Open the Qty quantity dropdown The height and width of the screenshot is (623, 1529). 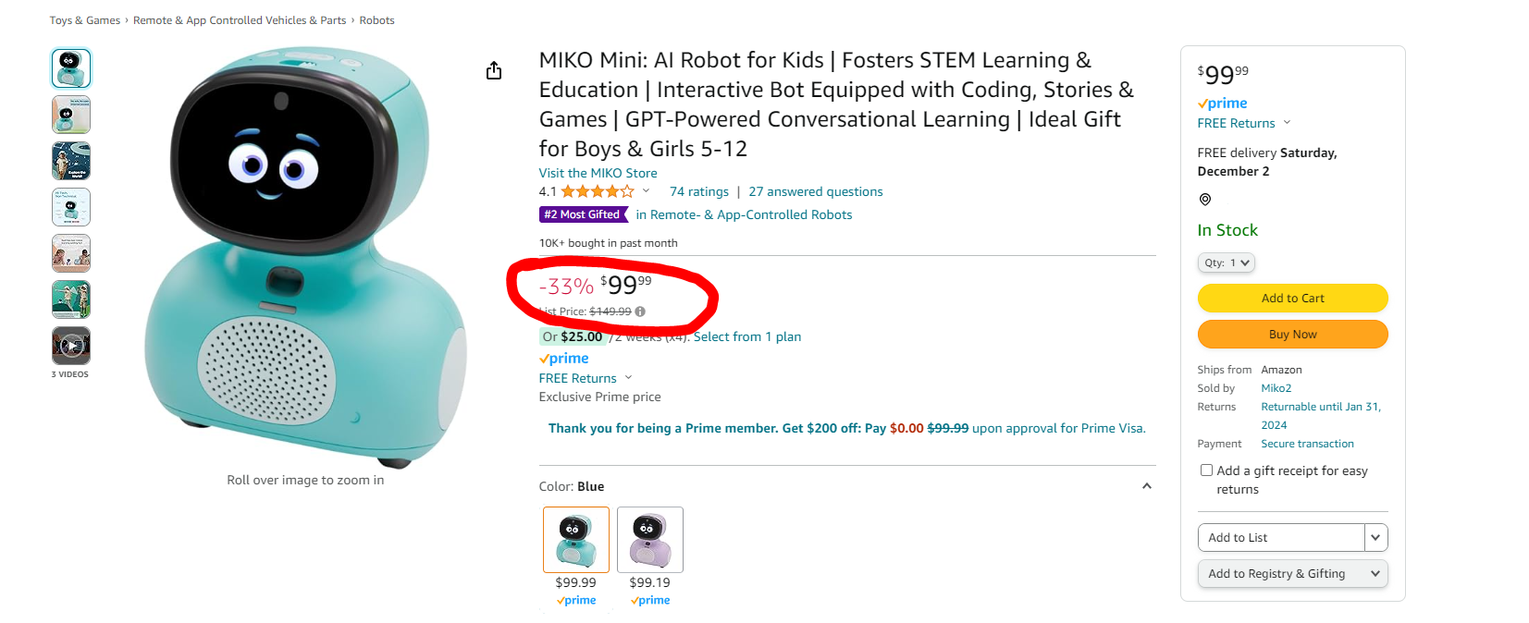(1227, 263)
